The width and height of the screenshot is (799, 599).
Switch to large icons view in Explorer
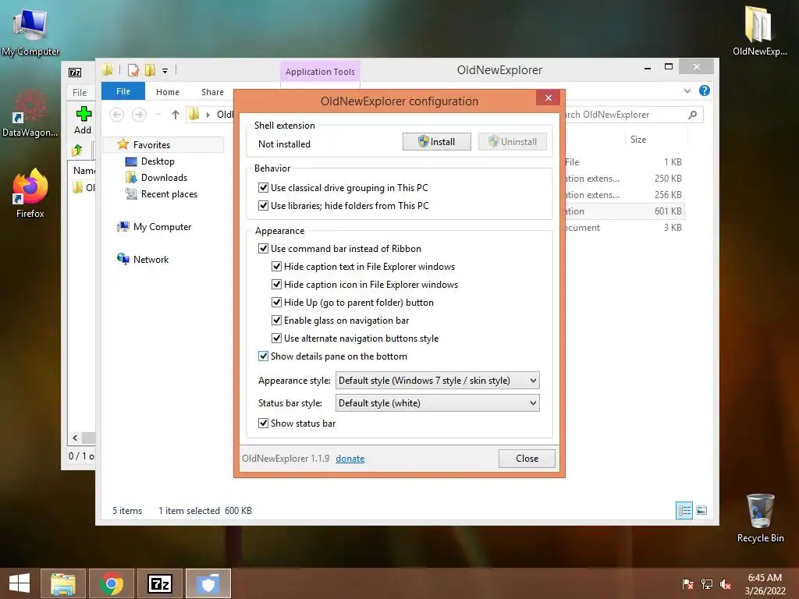click(701, 510)
